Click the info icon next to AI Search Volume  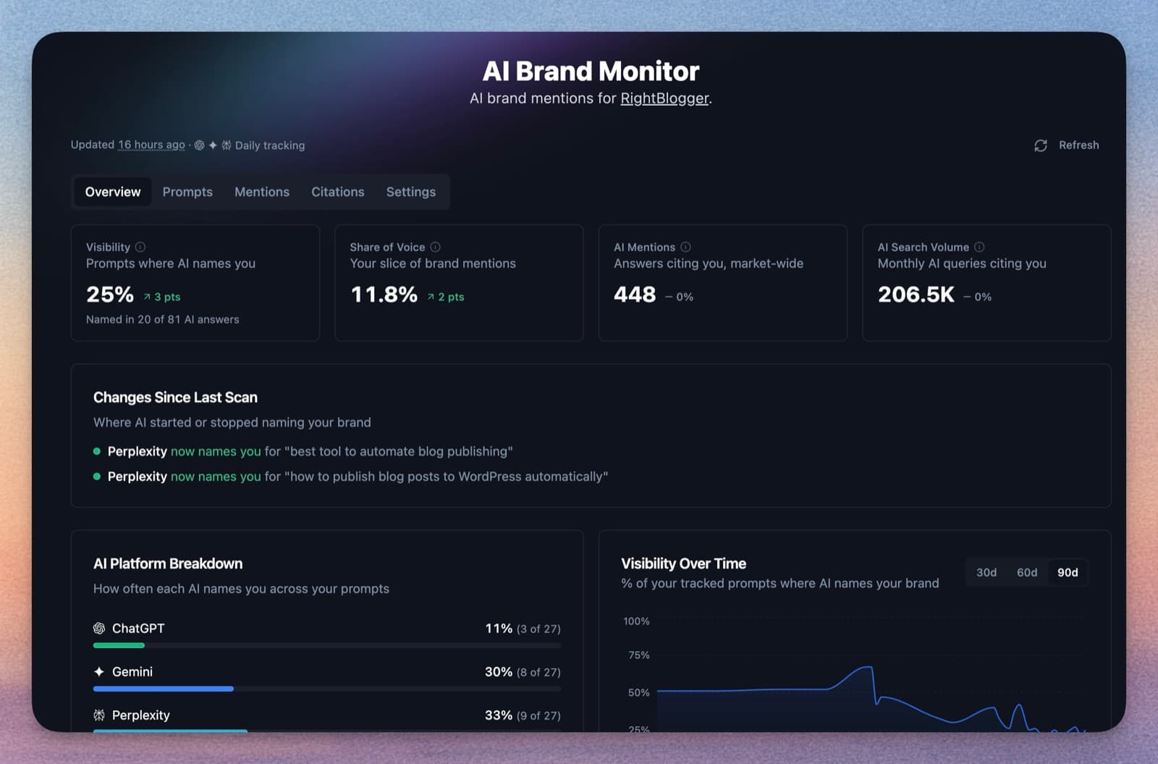(979, 247)
